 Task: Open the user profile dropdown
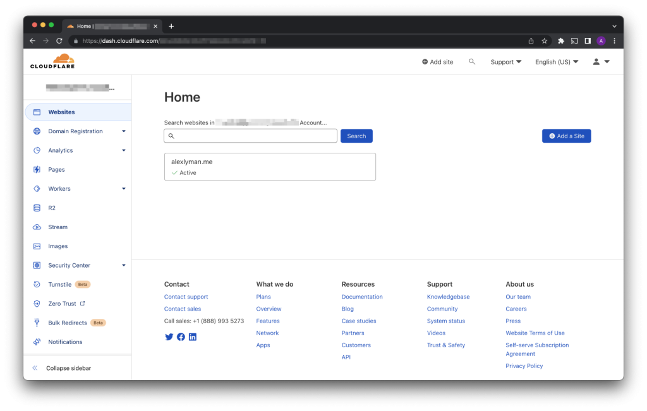tap(600, 62)
